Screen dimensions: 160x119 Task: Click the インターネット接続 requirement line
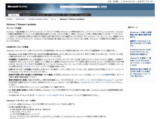pos(42,104)
